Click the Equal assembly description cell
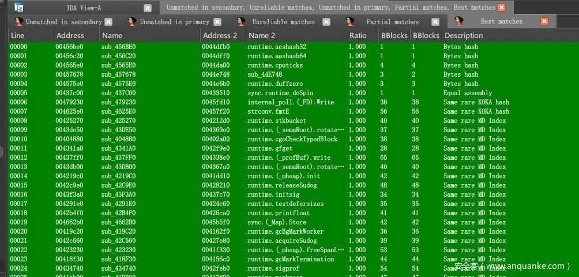 click(x=468, y=93)
